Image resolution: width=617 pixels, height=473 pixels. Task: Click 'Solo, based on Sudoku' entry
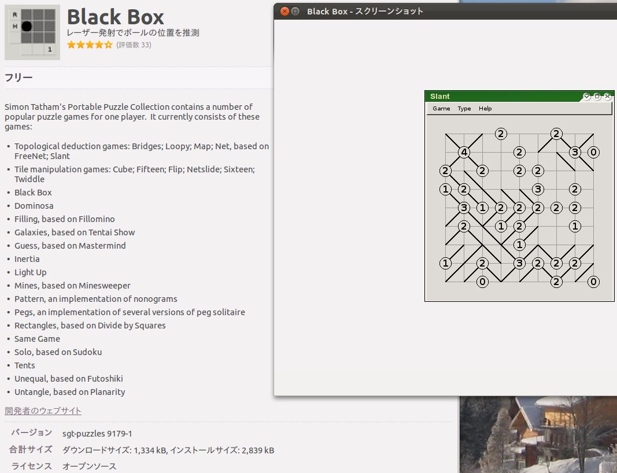(x=58, y=352)
